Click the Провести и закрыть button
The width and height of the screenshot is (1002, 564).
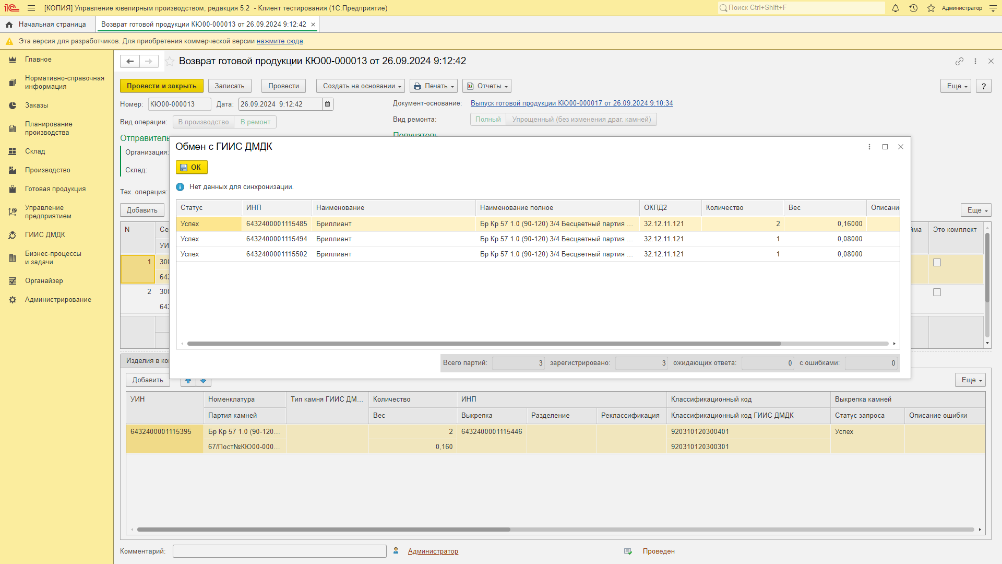(x=162, y=86)
